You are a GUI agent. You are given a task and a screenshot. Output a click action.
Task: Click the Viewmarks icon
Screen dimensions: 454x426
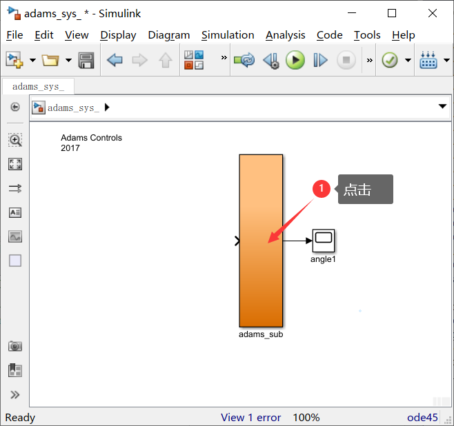tap(15, 370)
